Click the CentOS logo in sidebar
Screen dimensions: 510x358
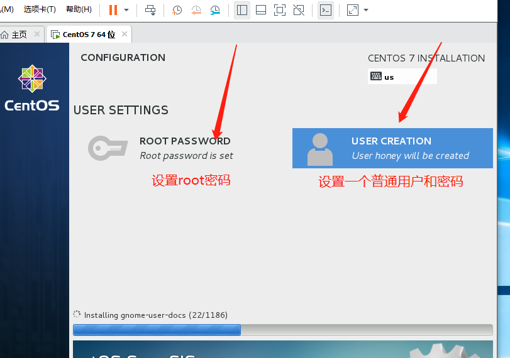coord(32,88)
